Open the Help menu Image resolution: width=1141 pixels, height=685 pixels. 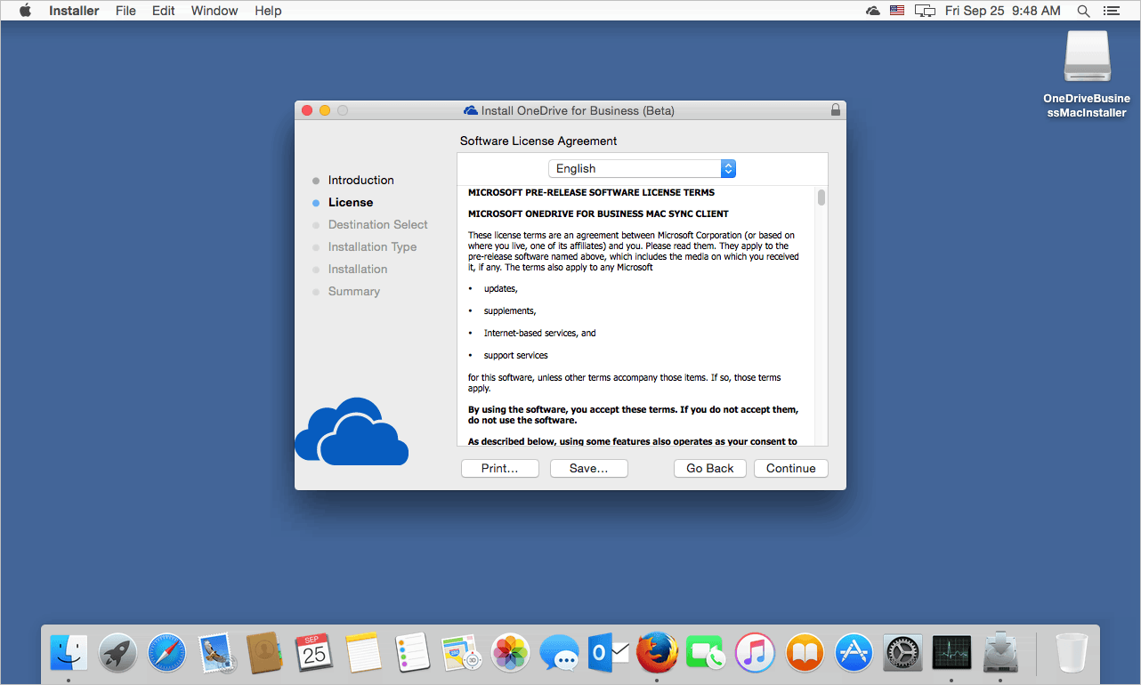[x=268, y=11]
